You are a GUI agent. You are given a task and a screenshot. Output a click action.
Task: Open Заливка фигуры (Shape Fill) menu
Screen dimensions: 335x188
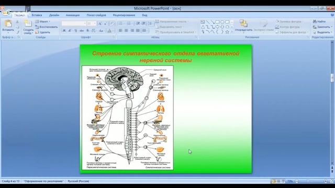tap(289, 21)
